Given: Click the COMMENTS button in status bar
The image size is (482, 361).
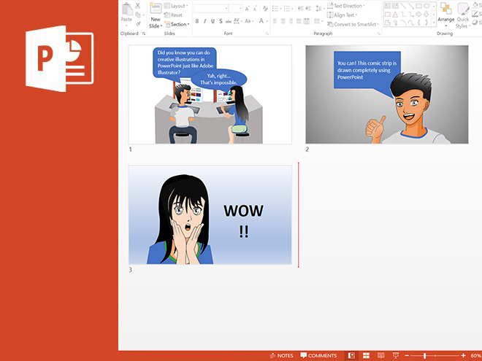Looking at the screenshot, I should coord(318,355).
